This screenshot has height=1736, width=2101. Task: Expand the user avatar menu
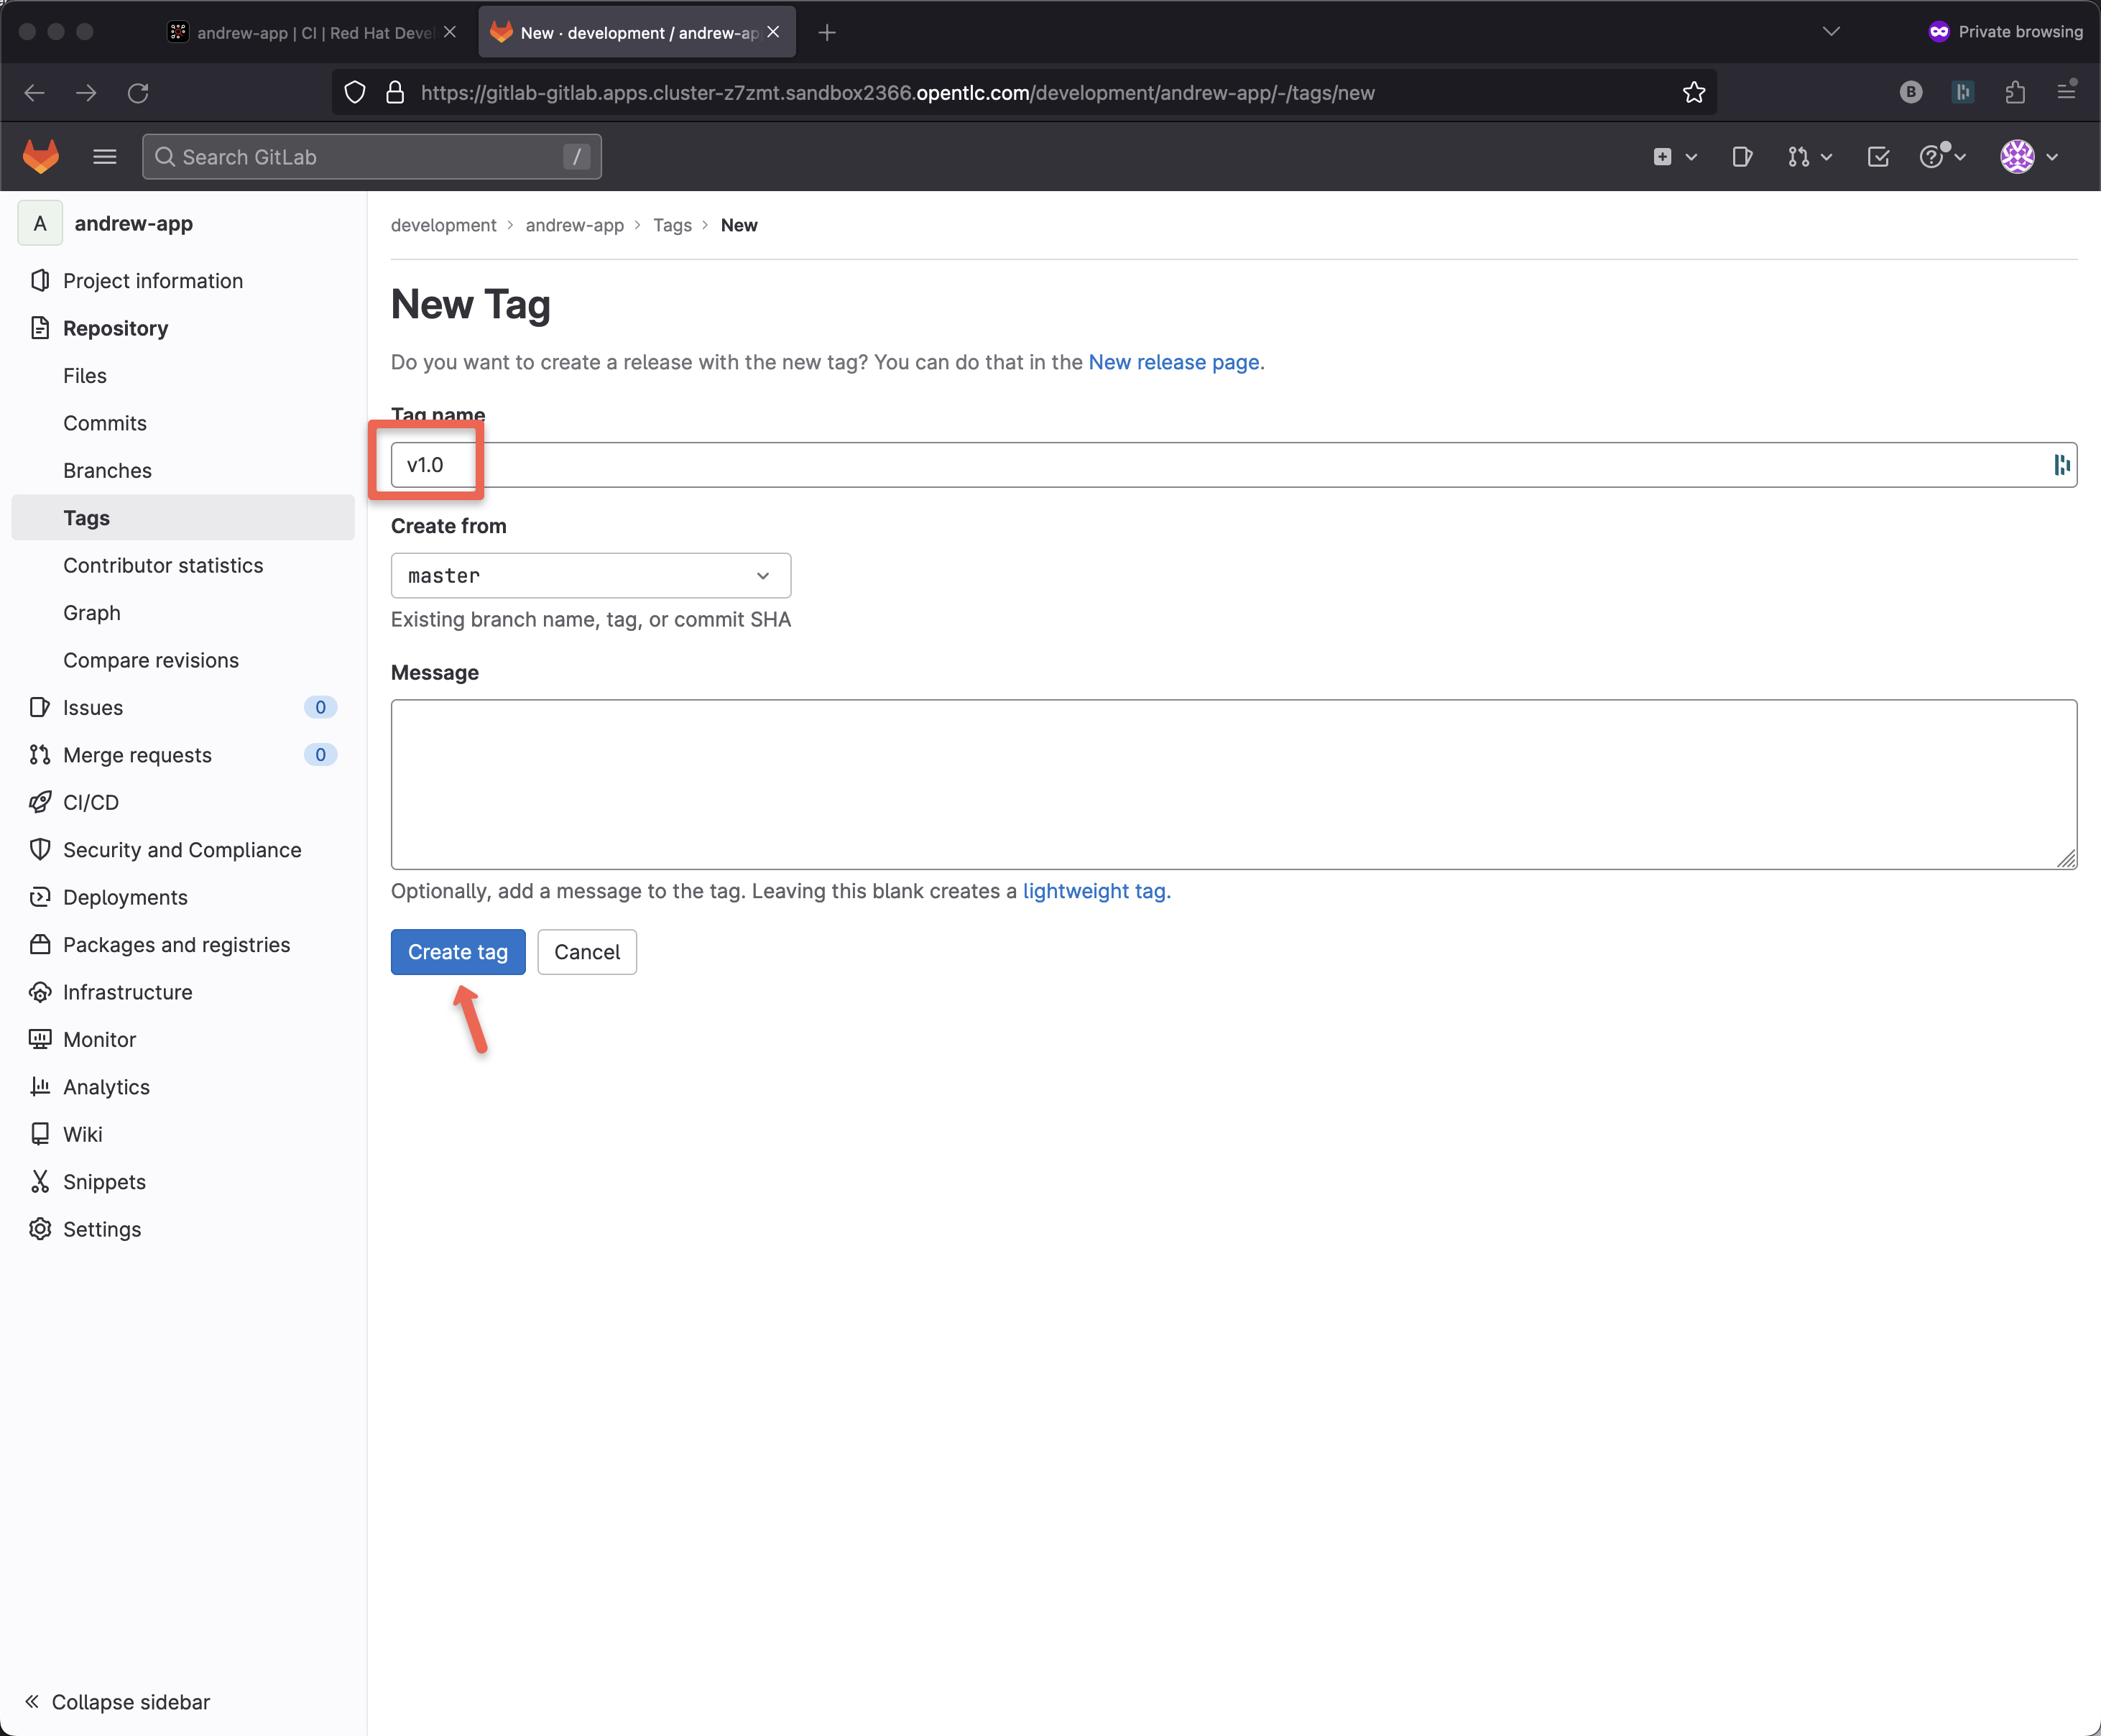point(2028,157)
